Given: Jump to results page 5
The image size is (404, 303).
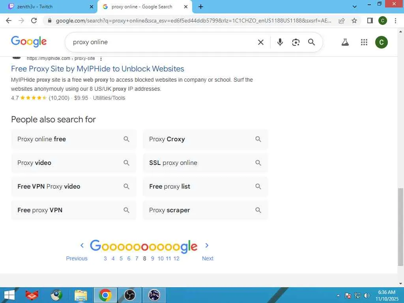Looking at the screenshot, I should [121, 258].
